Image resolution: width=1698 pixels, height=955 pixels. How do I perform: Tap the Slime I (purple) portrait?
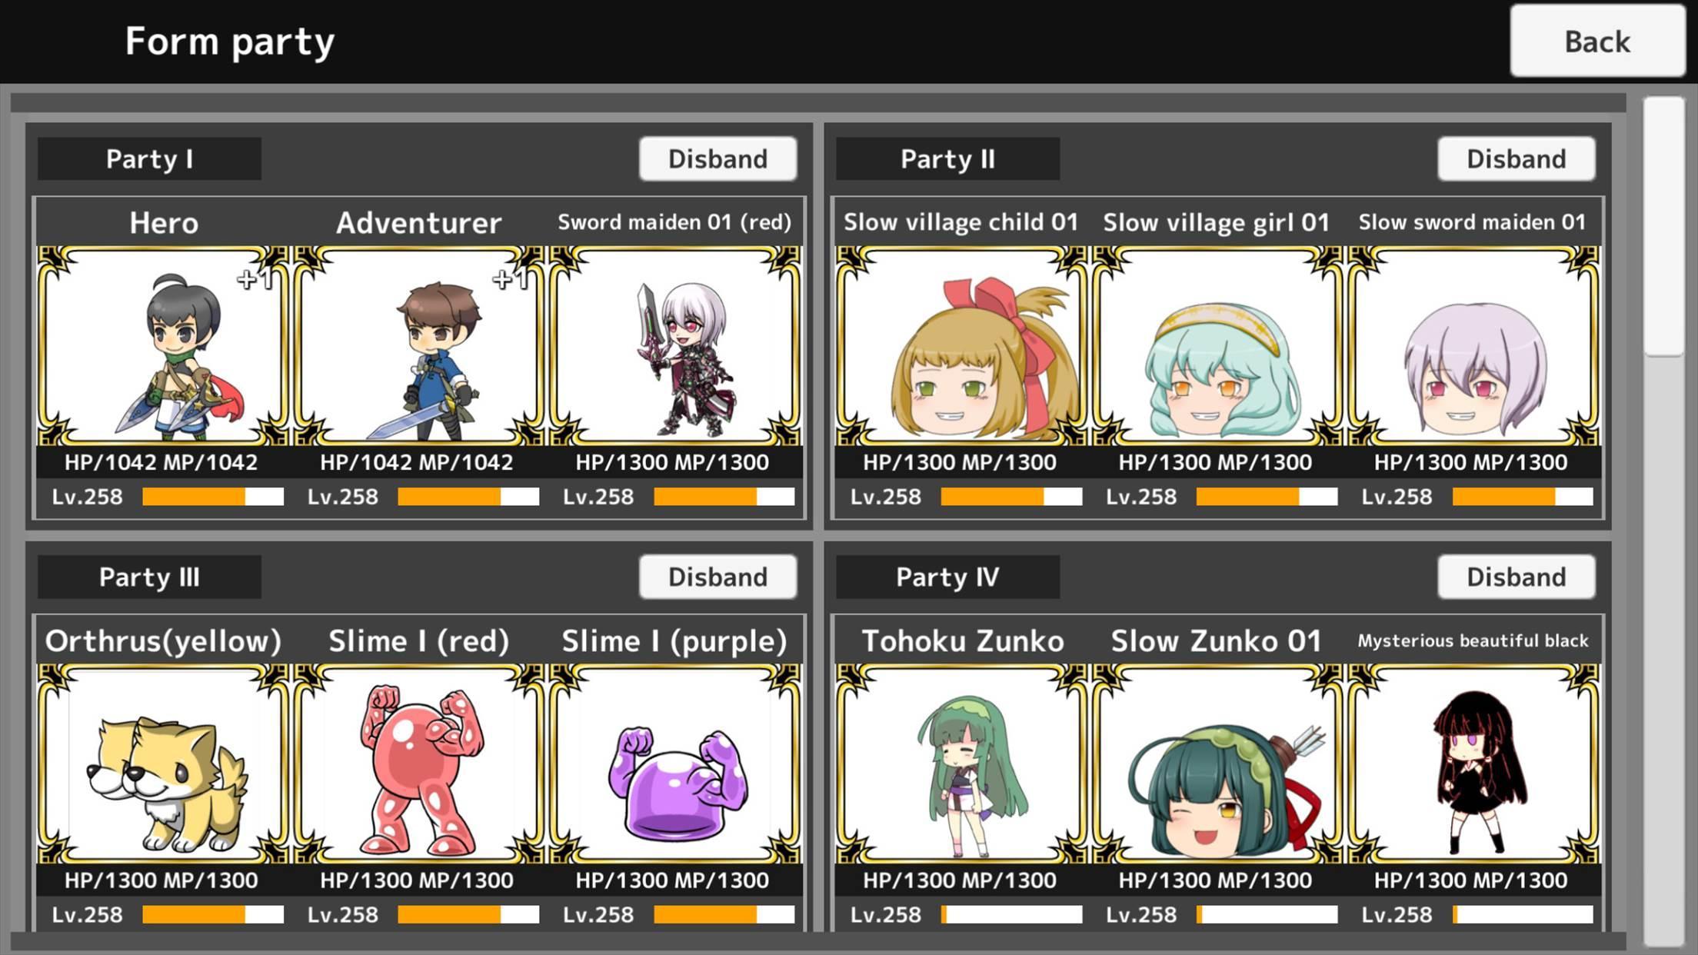tap(674, 764)
